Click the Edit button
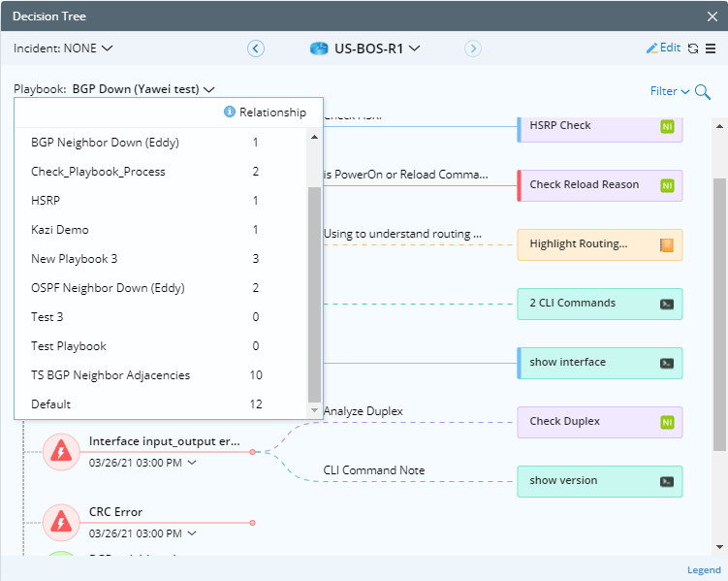The height and width of the screenshot is (581, 728). (x=663, y=48)
